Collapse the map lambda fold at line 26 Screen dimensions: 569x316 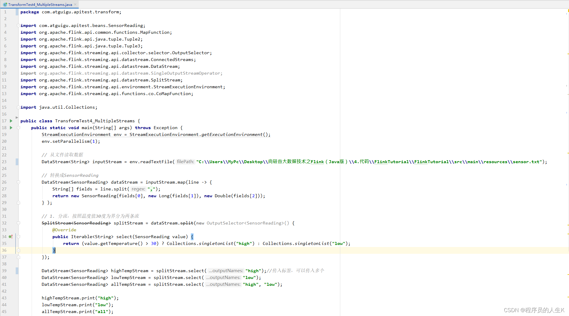click(x=18, y=182)
